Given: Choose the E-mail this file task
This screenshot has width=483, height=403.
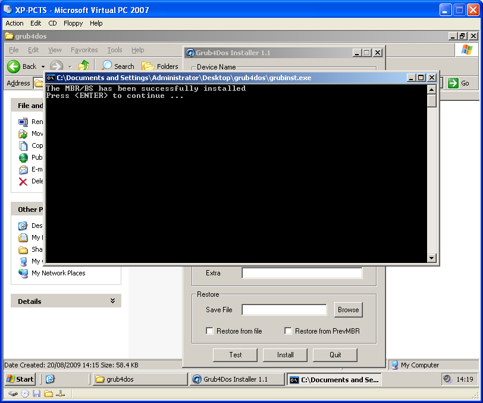Looking at the screenshot, I should (x=30, y=169).
